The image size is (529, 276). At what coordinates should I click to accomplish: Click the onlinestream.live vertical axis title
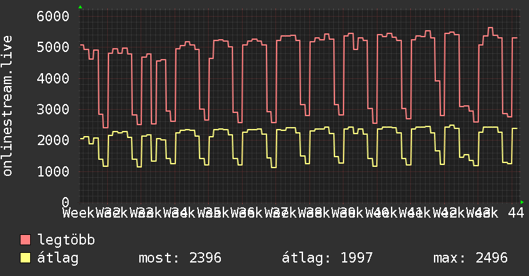pos(8,106)
